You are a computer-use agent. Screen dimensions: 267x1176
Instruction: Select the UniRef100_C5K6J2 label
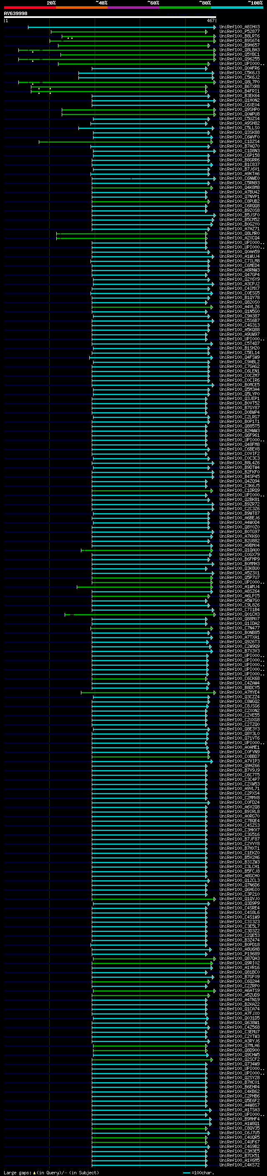[239, 78]
